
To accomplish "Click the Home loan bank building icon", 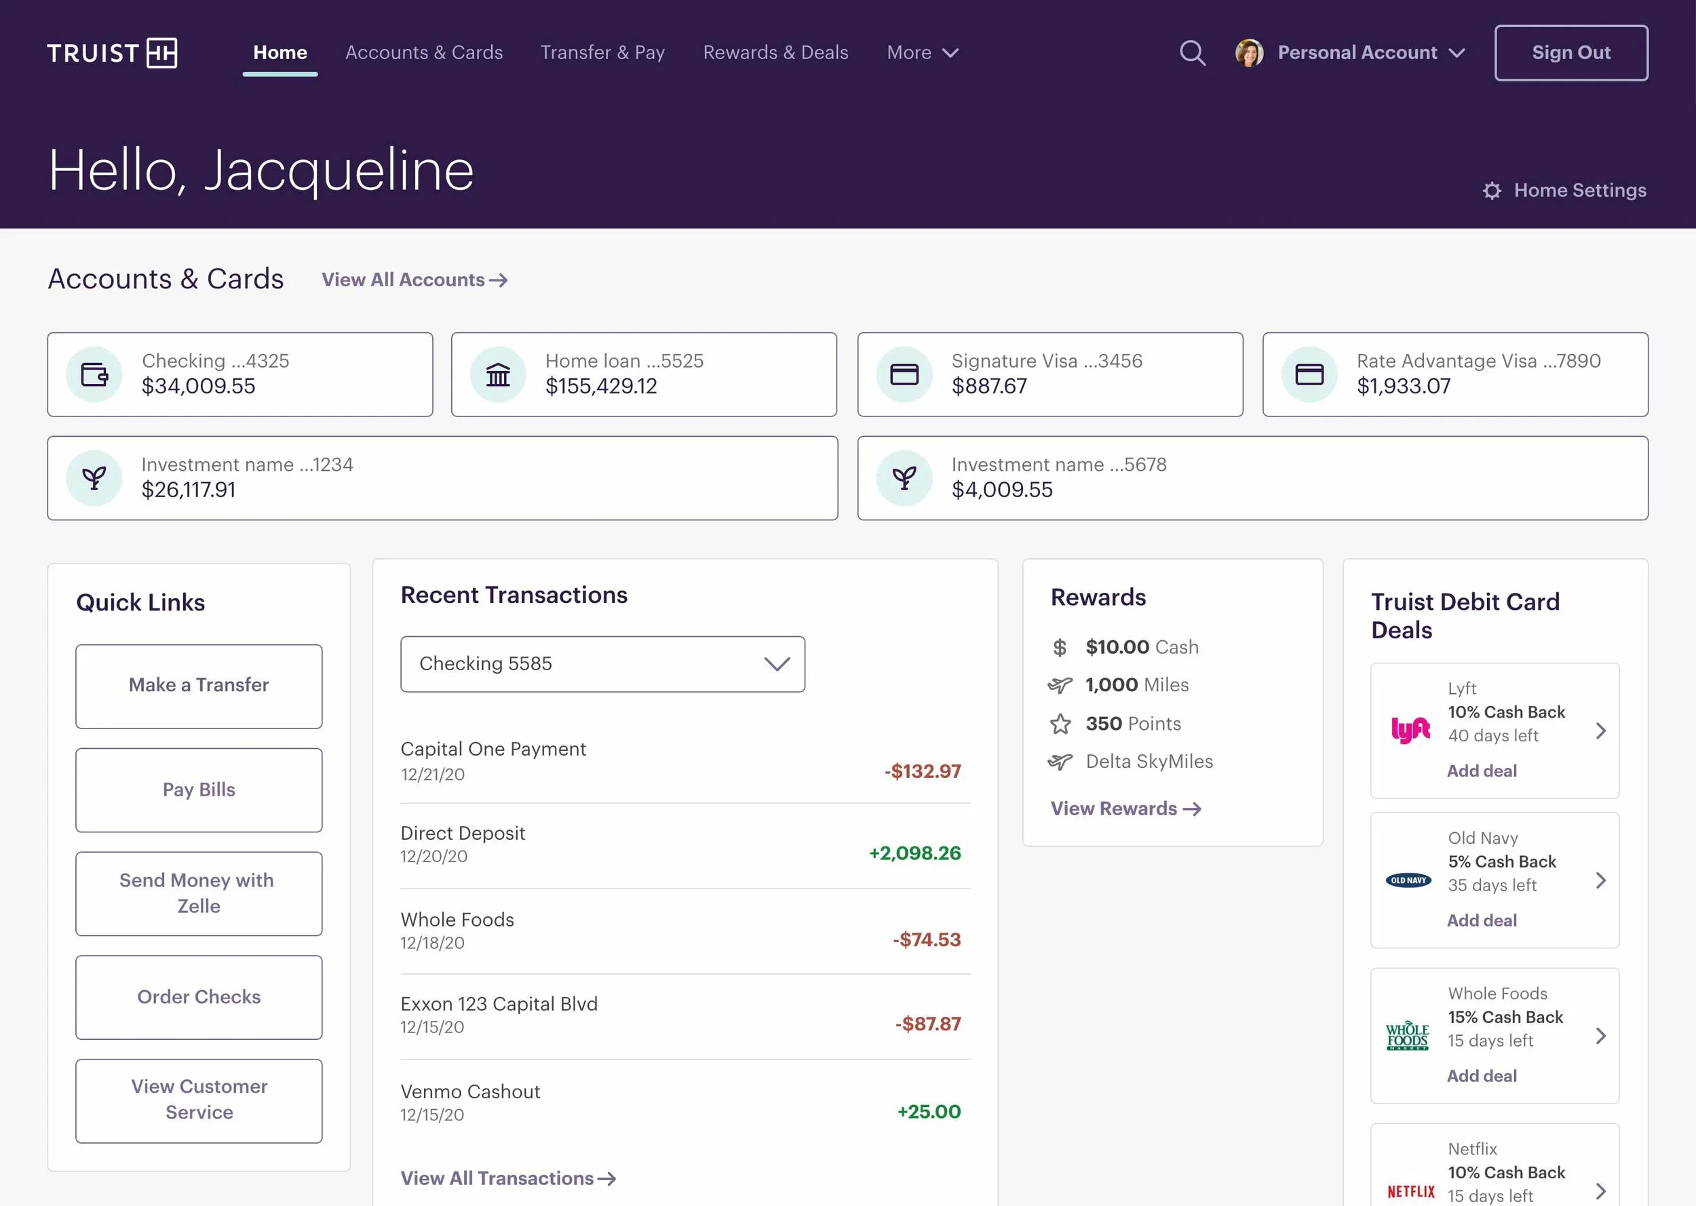I will click(497, 374).
